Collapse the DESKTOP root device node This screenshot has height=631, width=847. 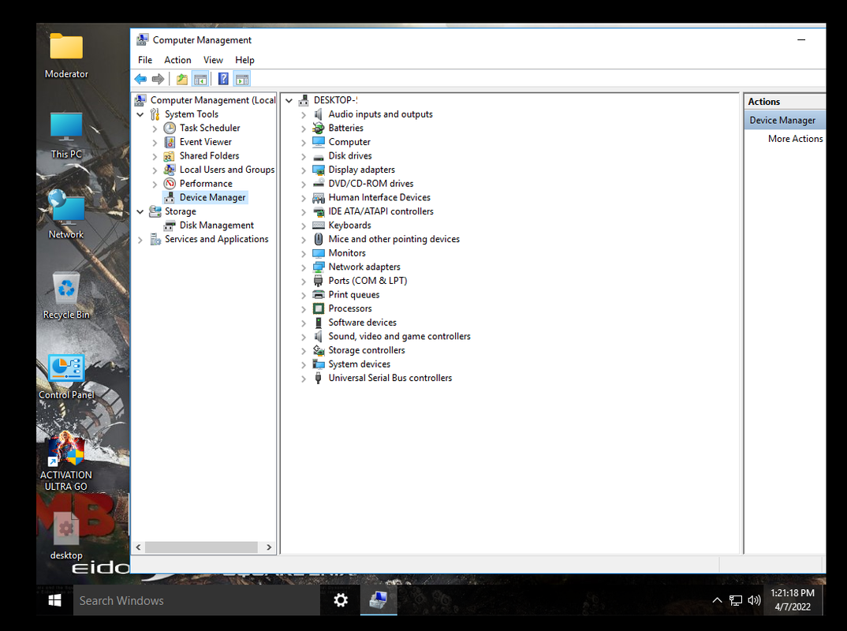[289, 100]
